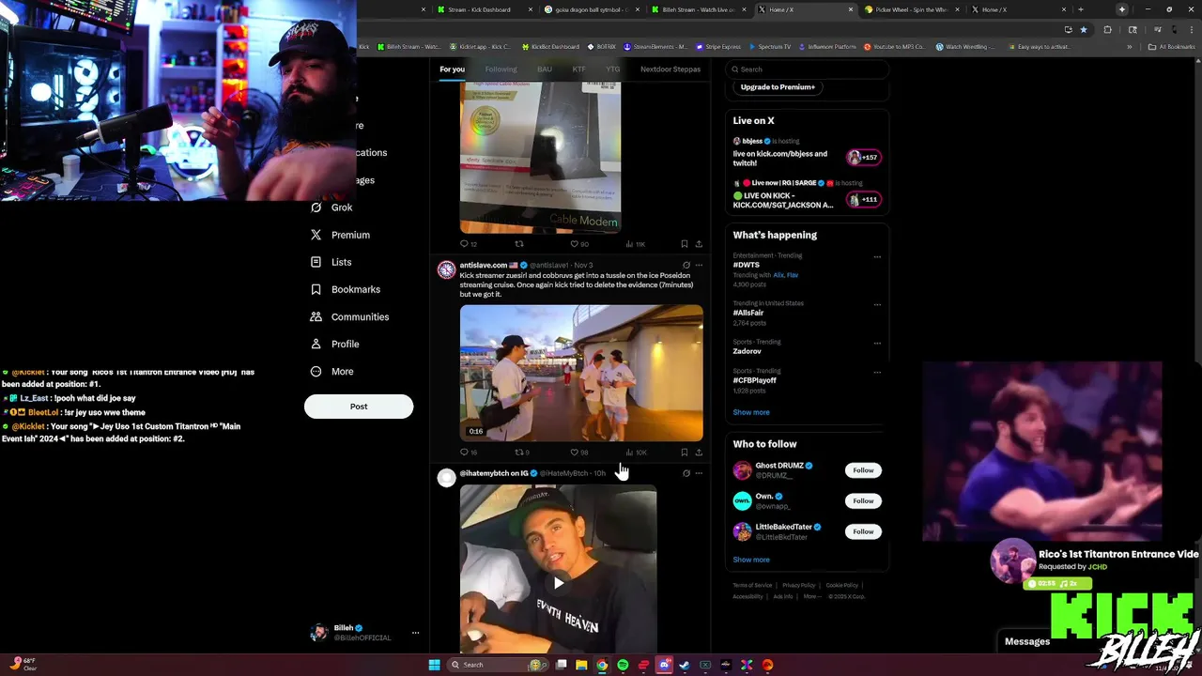Viewport: 1202px width, 676px height.
Task: Repost the Cable Modem post
Action: (x=518, y=244)
